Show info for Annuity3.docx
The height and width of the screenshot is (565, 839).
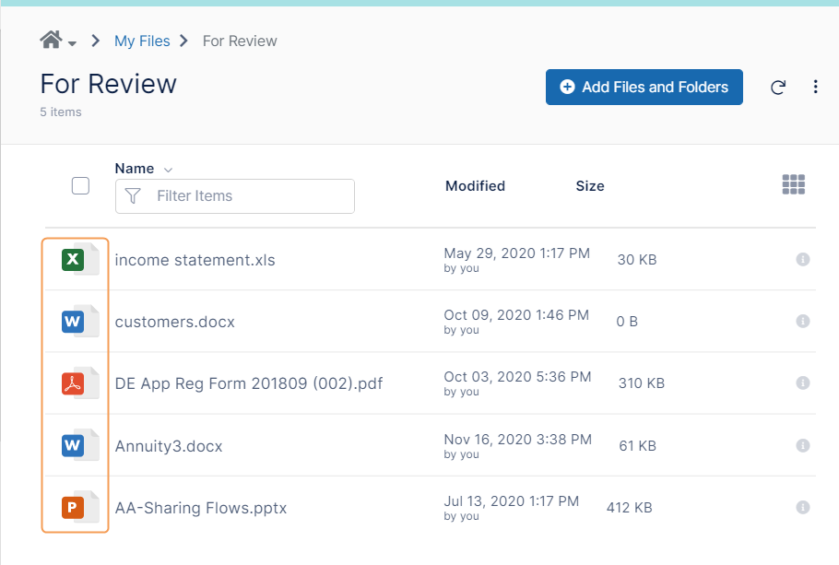803,445
